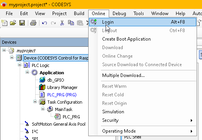Click the PLC_PRG call icon under MainTask
Screen dimensions: 202x140
57,116
